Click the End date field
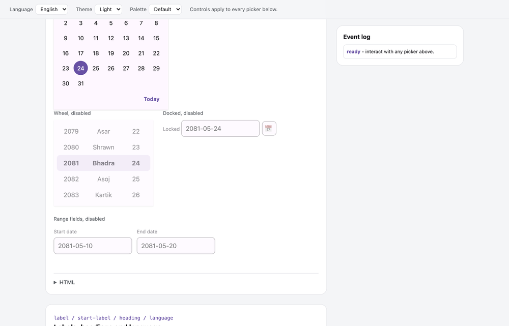Image resolution: width=509 pixels, height=326 pixels. tap(176, 246)
